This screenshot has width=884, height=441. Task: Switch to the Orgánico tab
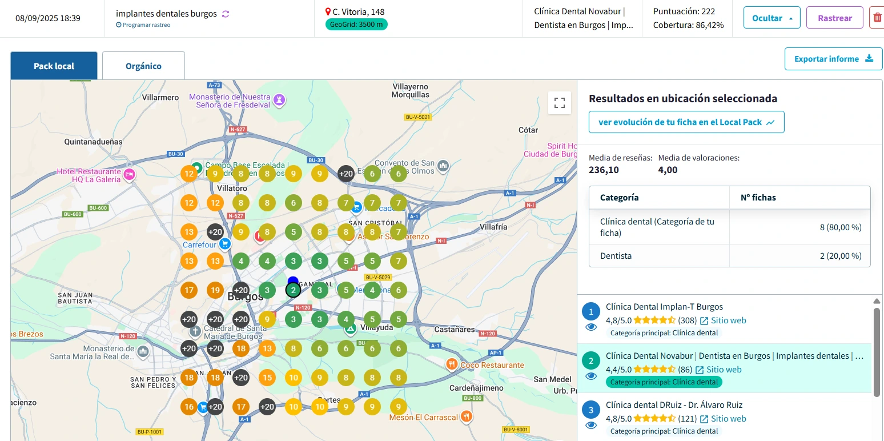143,66
